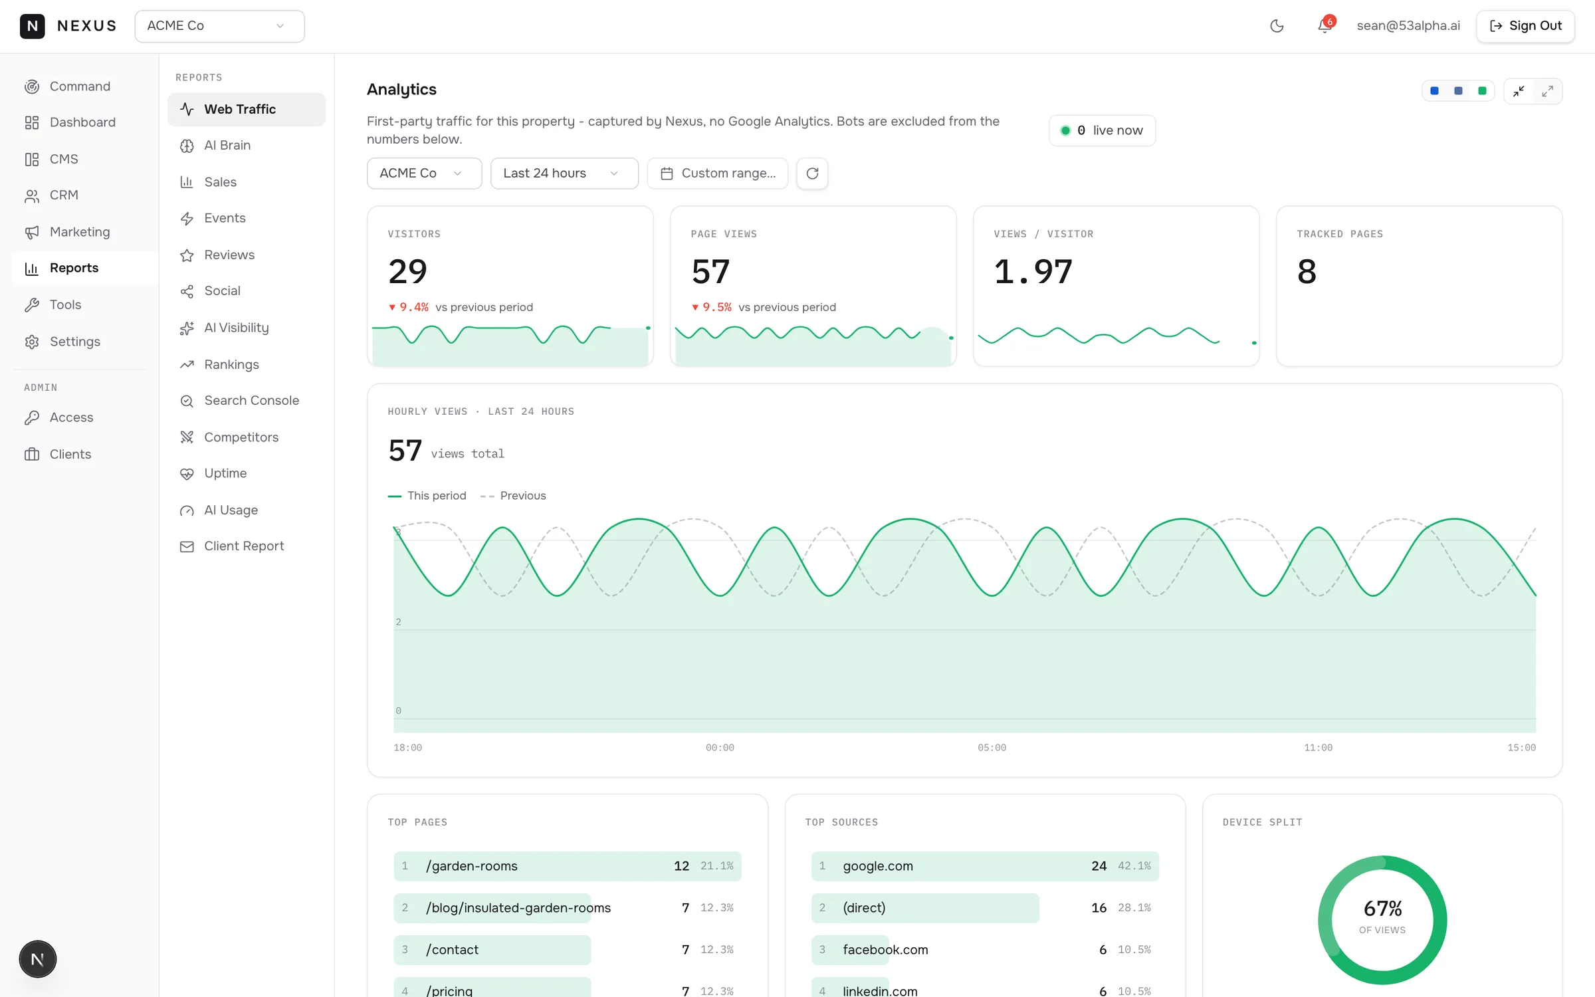
Task: Click the sean@53alpha.ai account email
Action: pyautogui.click(x=1408, y=26)
